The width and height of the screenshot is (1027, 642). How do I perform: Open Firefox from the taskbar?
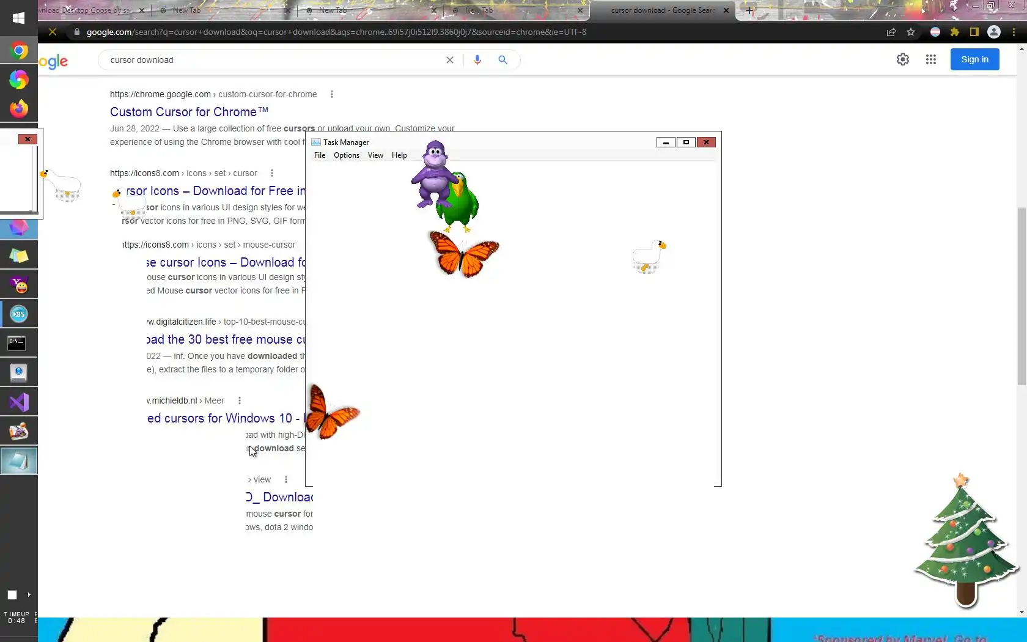click(x=18, y=108)
